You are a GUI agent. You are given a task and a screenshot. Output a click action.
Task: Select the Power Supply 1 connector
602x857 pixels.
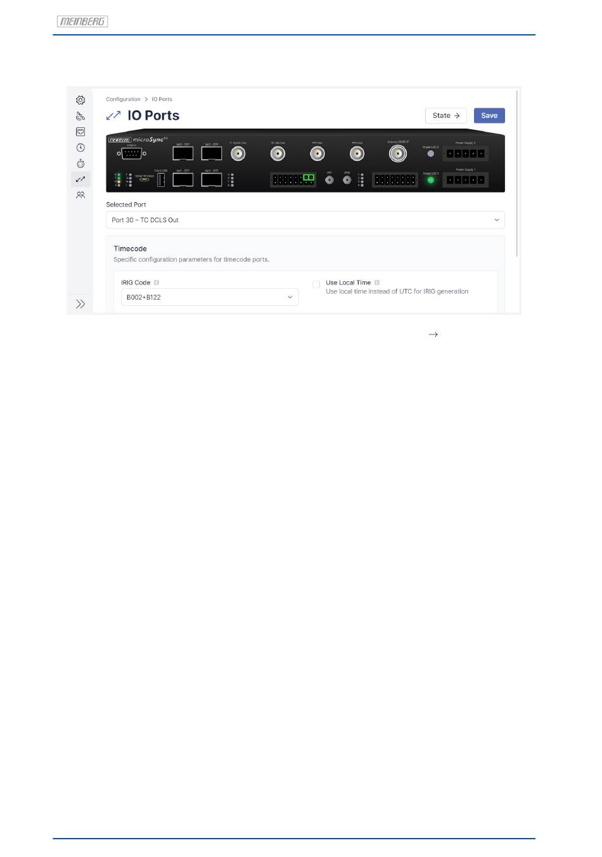(x=465, y=180)
